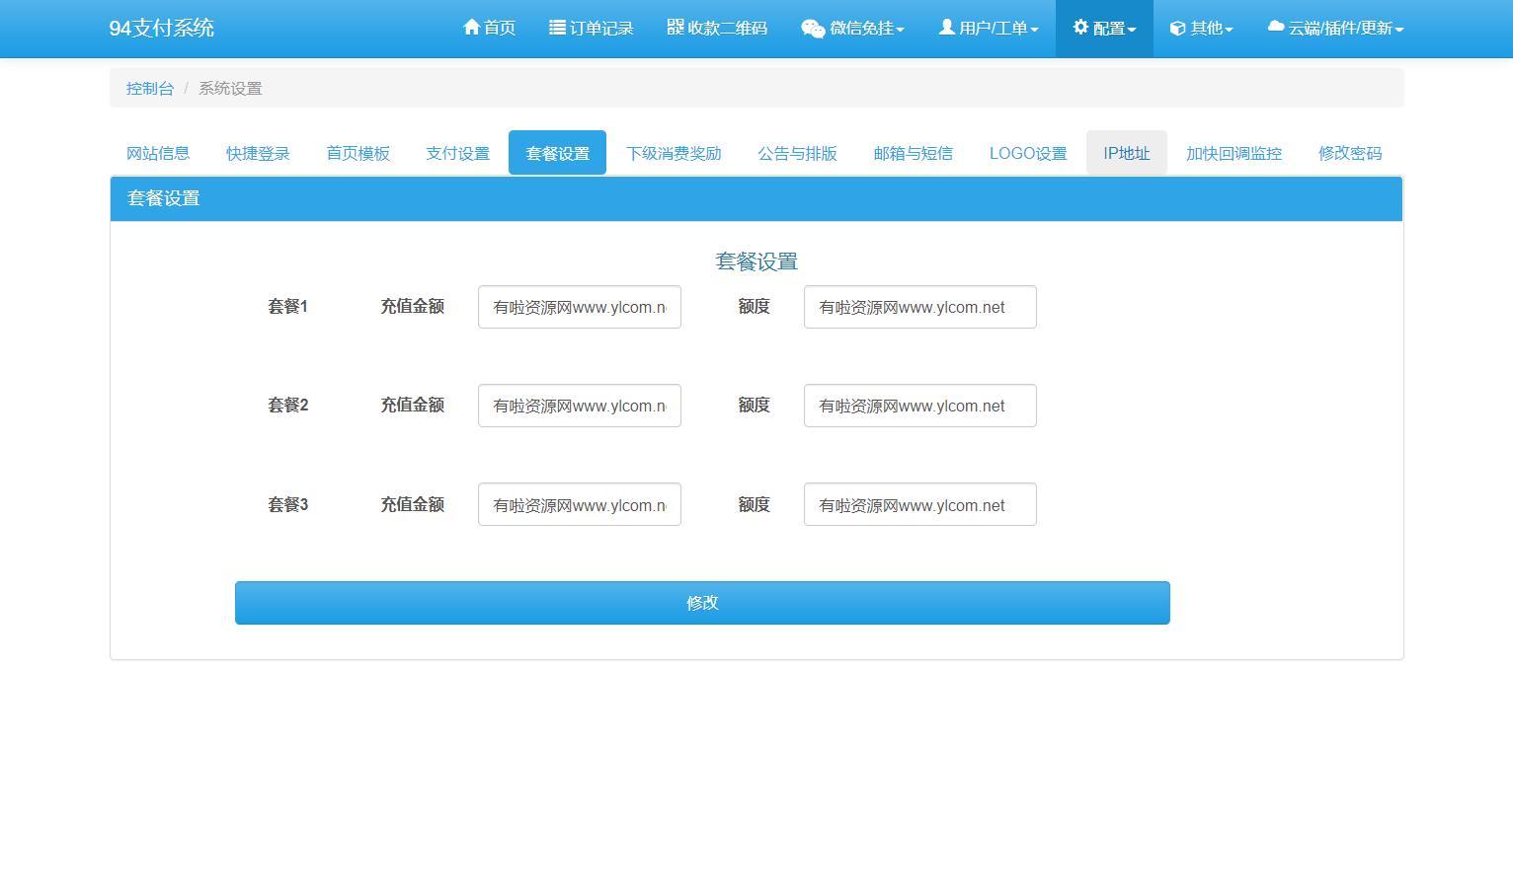Viewport: 1513px width, 891px height.
Task: Switch to the 邮箱与短信 tab
Action: [913, 153]
